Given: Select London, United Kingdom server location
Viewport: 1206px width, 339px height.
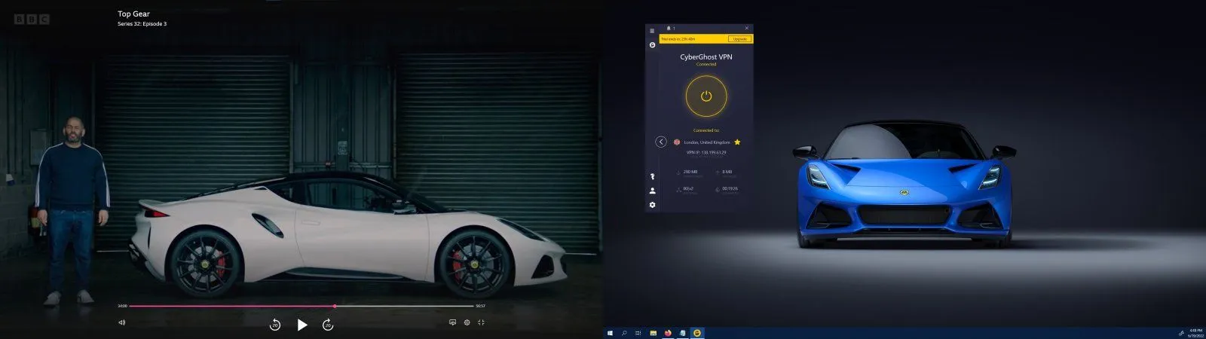Looking at the screenshot, I should (706, 142).
